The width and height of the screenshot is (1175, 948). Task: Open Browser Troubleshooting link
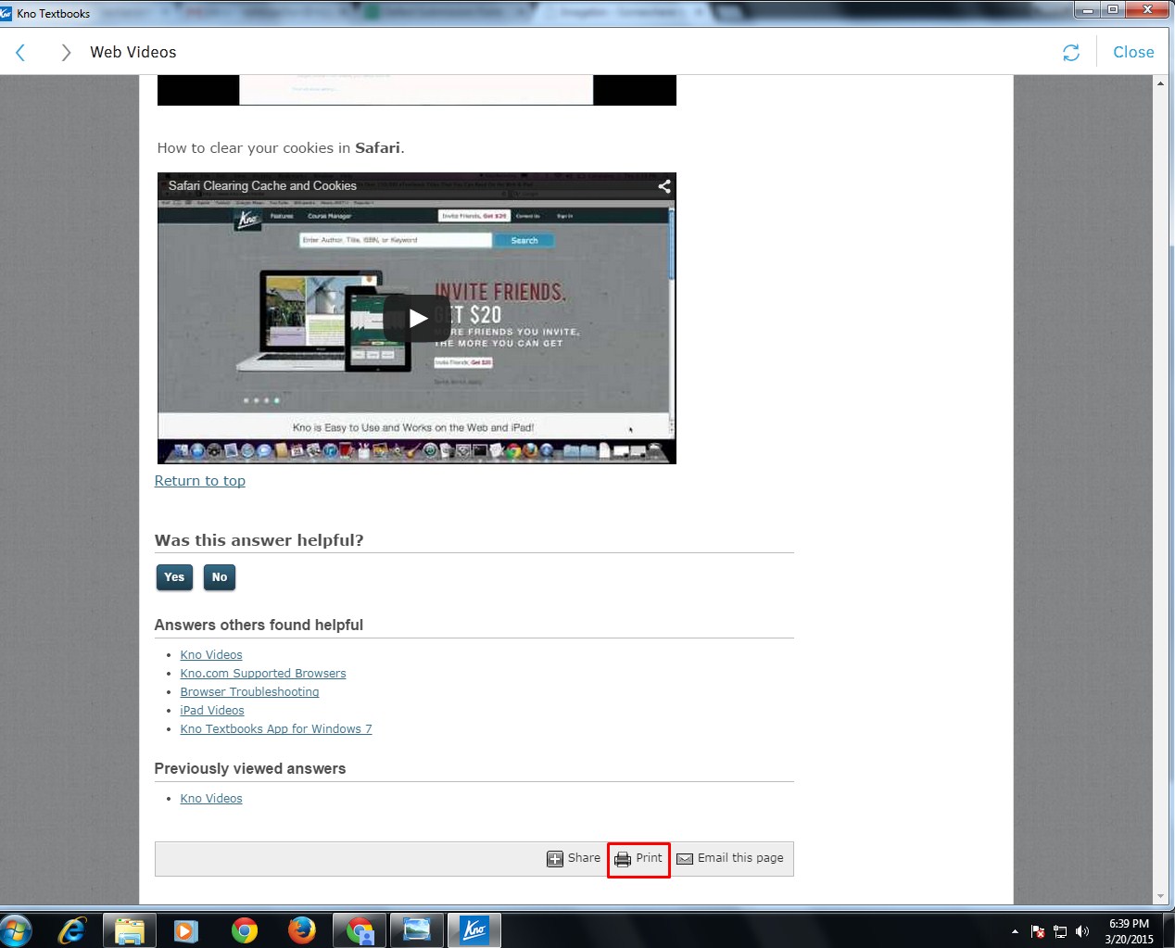pos(249,692)
